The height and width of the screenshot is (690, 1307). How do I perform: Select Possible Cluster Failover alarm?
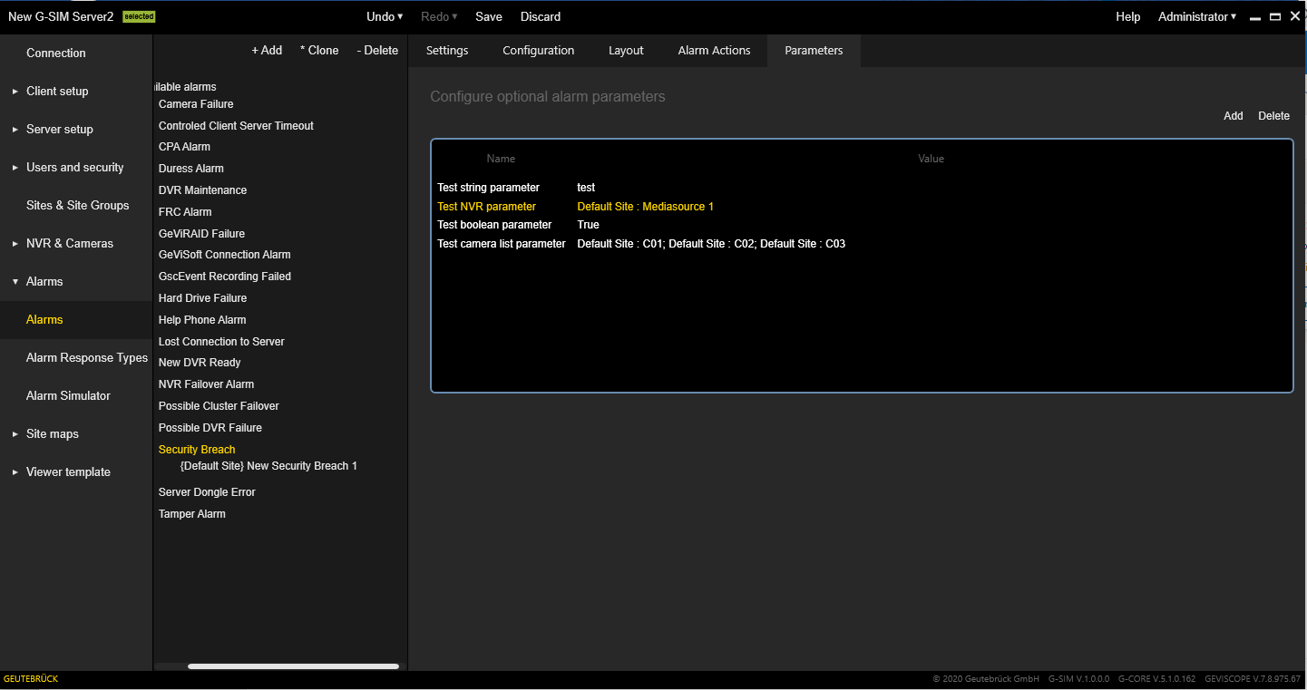[219, 406]
